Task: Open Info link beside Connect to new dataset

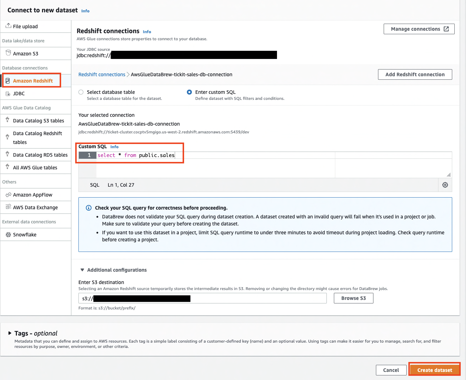Action: [x=85, y=11]
